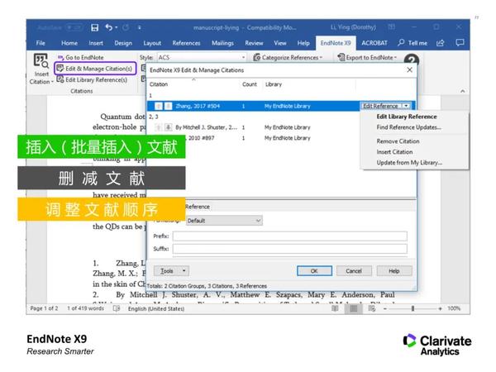The width and height of the screenshot is (496, 372).
Task: Click the Cancel button
Action: 354,271
